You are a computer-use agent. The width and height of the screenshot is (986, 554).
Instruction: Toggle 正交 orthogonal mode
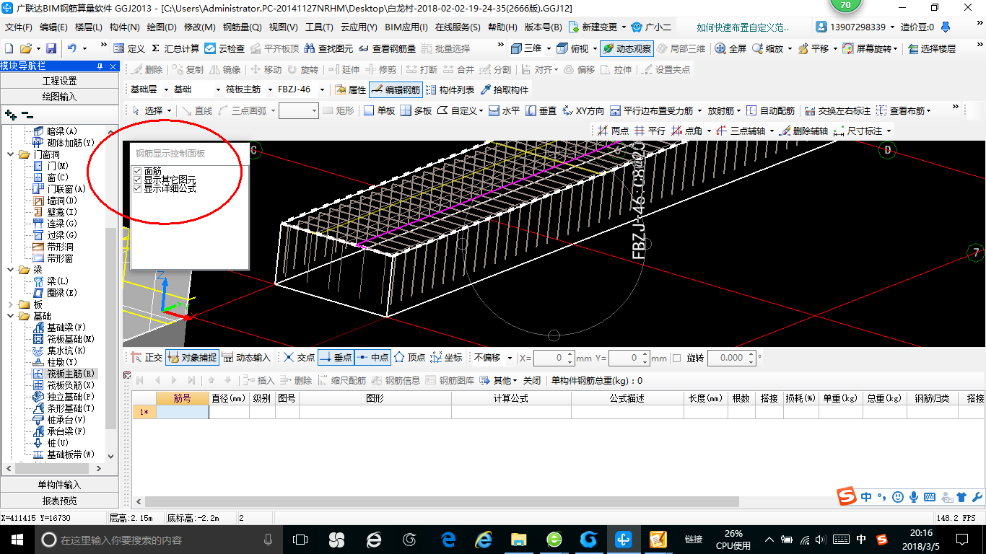pyautogui.click(x=147, y=357)
